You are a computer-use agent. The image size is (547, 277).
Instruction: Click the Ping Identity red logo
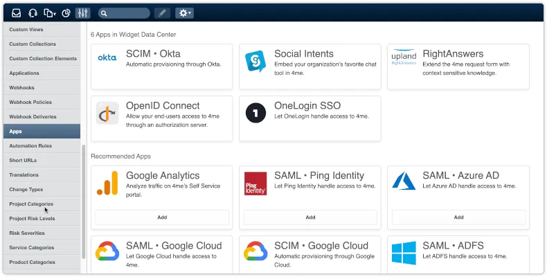255,184
